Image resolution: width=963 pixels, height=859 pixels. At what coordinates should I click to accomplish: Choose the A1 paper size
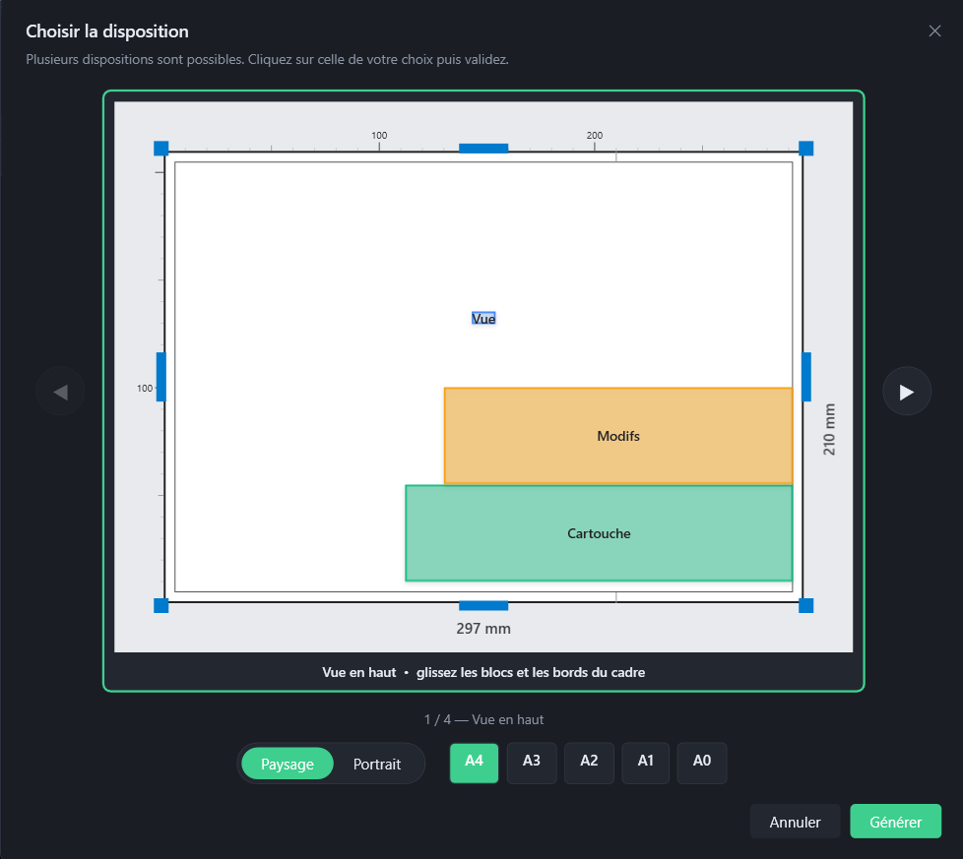[x=646, y=763]
